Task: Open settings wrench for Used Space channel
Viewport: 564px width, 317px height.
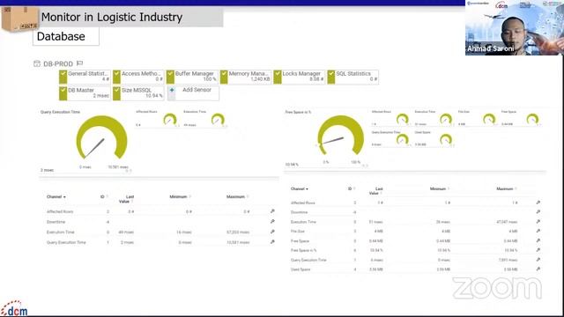Action: coord(538,269)
